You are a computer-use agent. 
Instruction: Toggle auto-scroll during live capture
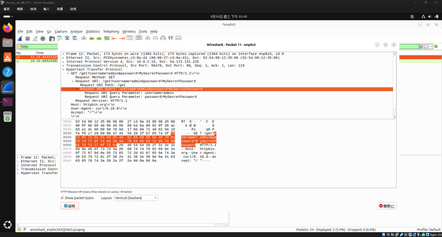pyautogui.click(x=129, y=38)
